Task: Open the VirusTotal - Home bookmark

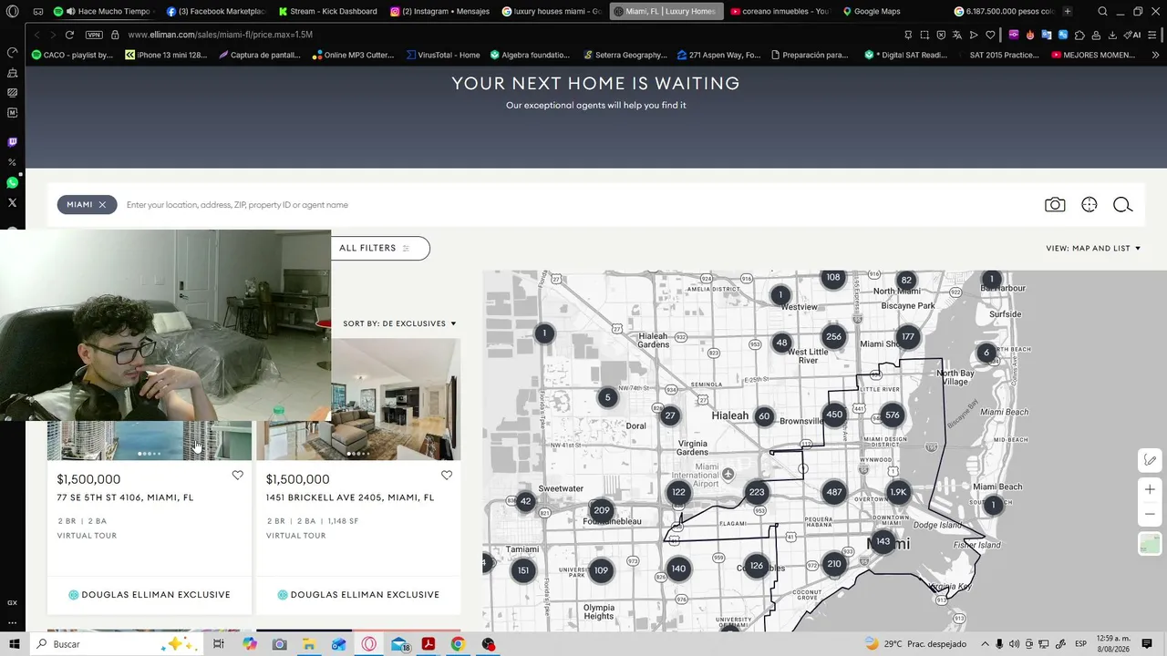Action: [443, 55]
